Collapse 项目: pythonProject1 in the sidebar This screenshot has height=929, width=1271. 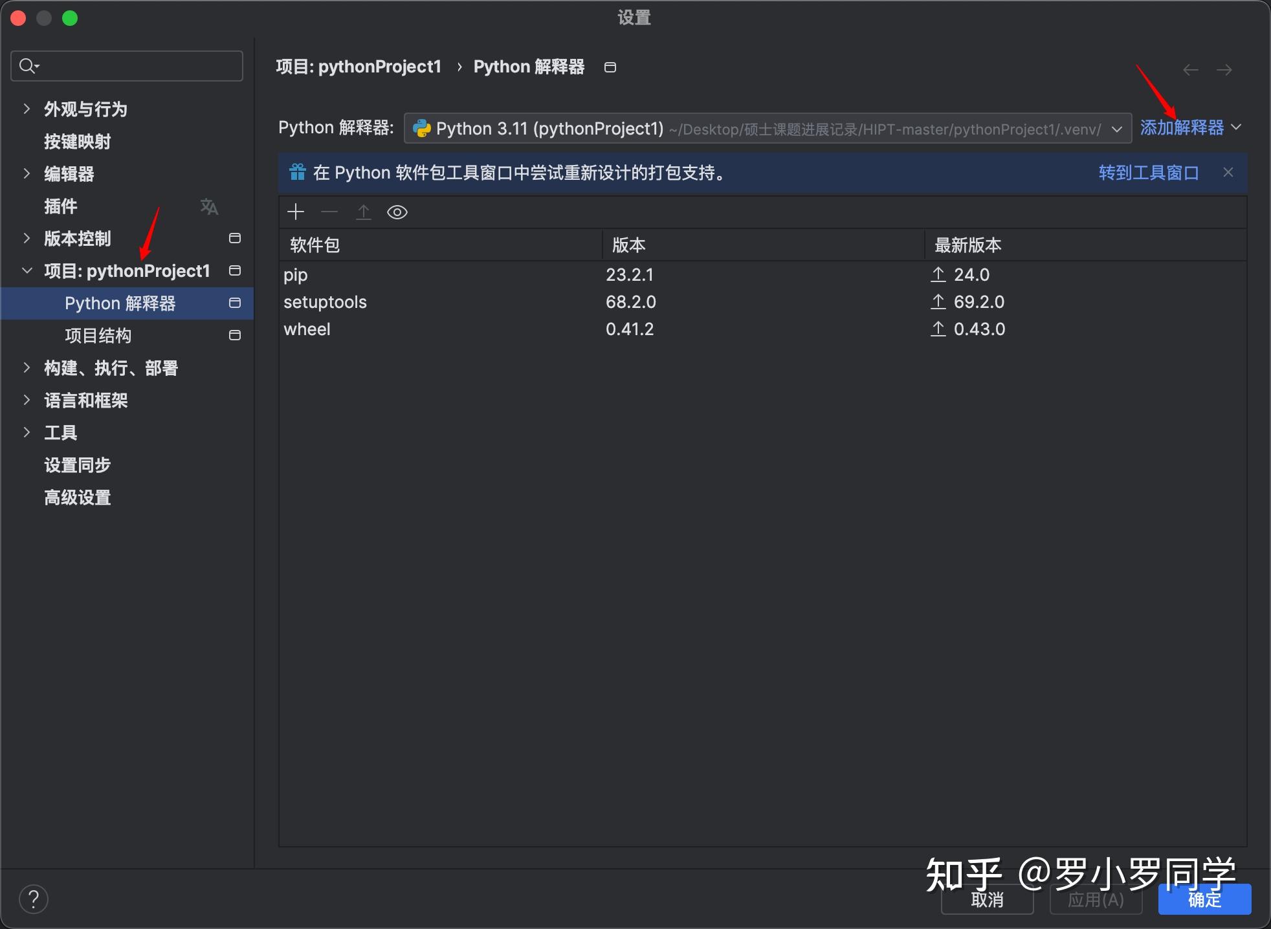click(26, 270)
